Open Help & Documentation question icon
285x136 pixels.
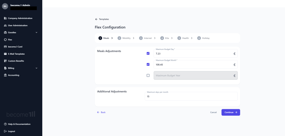[5, 124]
